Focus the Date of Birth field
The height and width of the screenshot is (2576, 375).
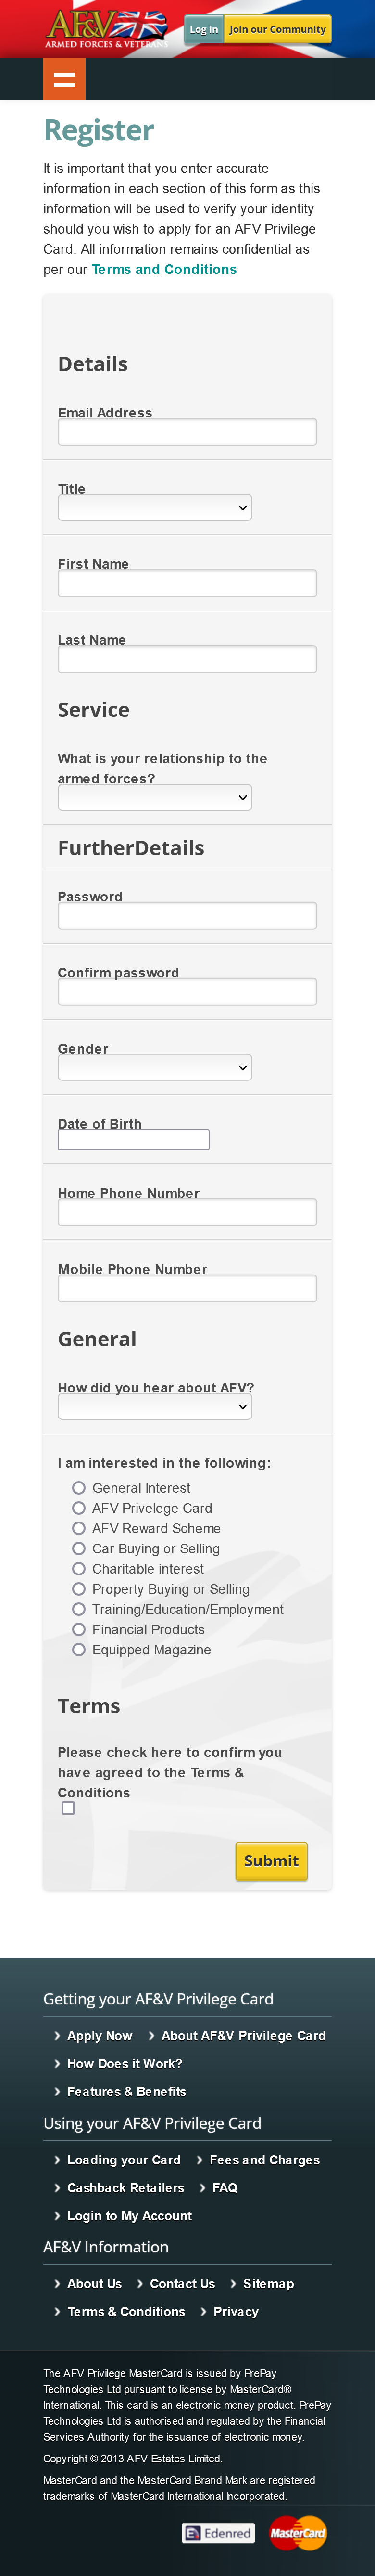point(134,1139)
